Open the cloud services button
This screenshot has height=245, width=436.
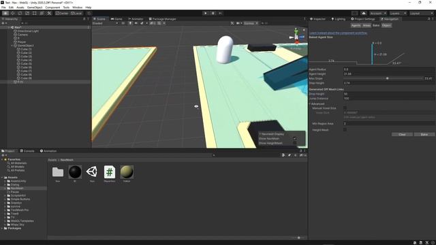click(x=364, y=13)
